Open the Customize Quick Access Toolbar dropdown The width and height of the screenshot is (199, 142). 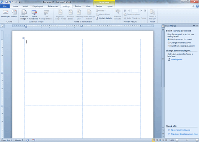pos(20,2)
